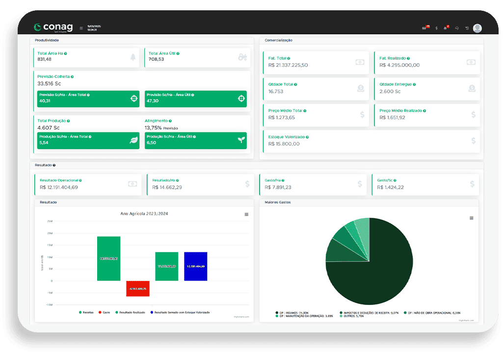Click the blue Resultado Somado bar
The image size is (504, 354).
195,266
